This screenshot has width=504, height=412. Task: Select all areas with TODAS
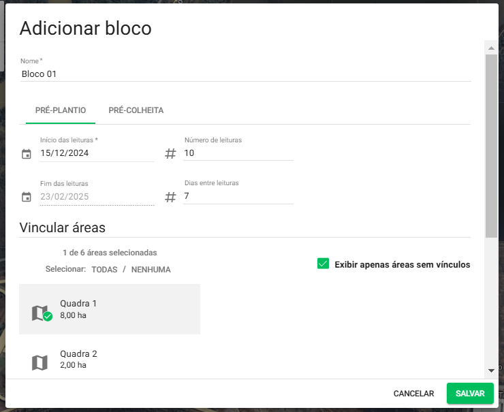[x=104, y=270]
